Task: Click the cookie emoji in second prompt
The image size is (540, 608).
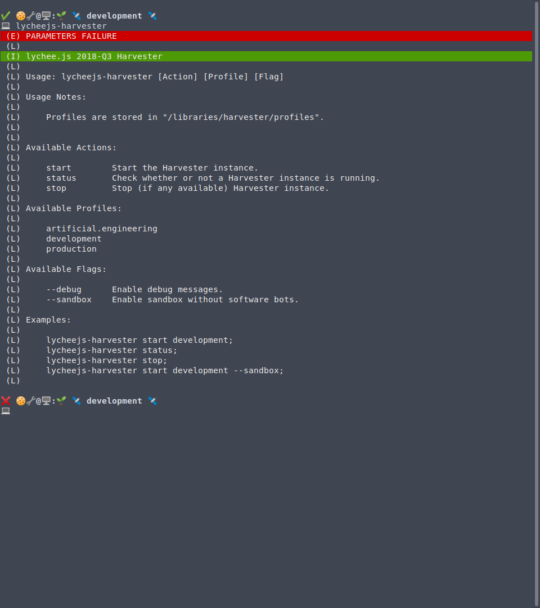Action: pos(21,401)
